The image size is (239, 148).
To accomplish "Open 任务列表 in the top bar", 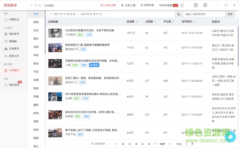I will [x=147, y=5].
